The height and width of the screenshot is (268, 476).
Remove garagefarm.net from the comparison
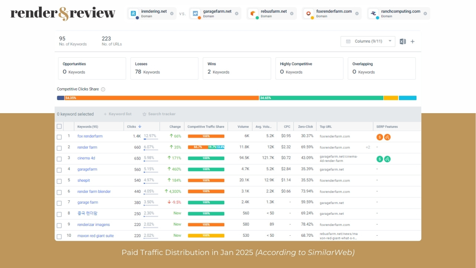[237, 13]
